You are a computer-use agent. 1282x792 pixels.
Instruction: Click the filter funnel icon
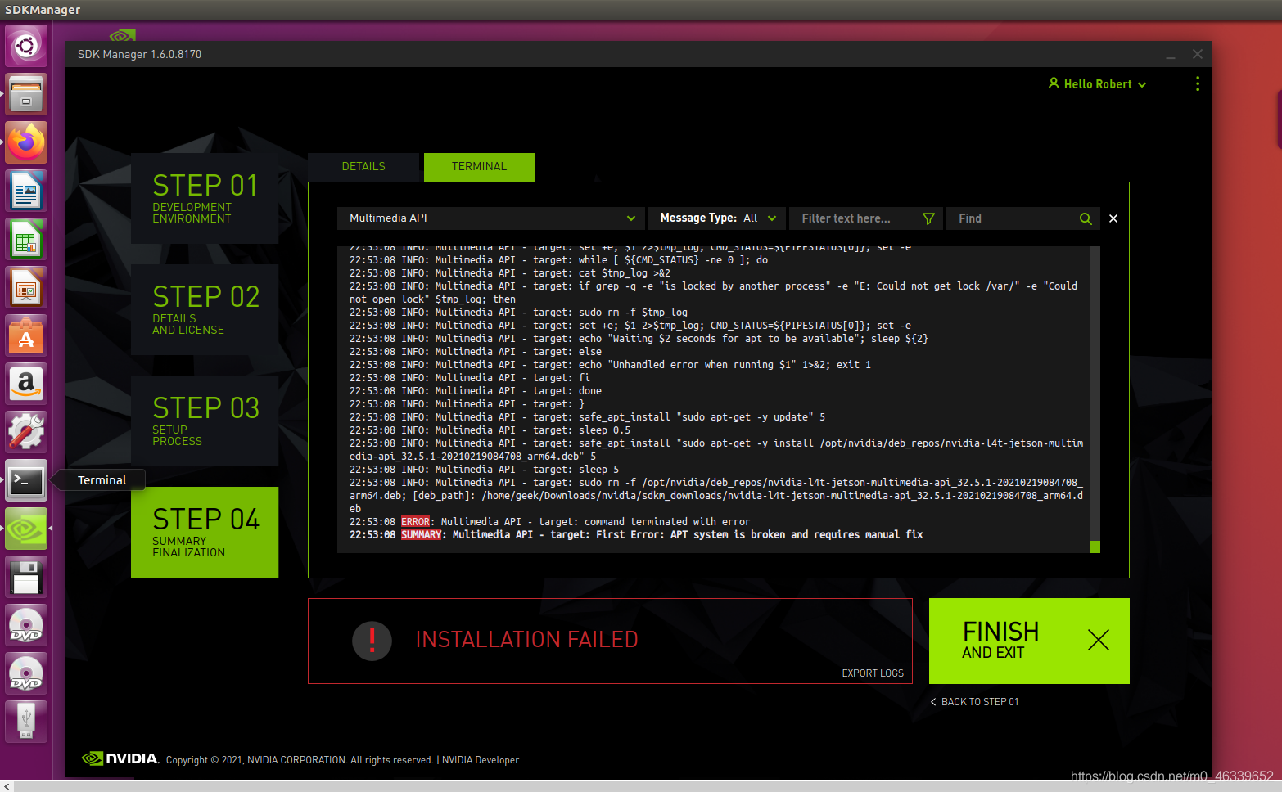(x=928, y=218)
